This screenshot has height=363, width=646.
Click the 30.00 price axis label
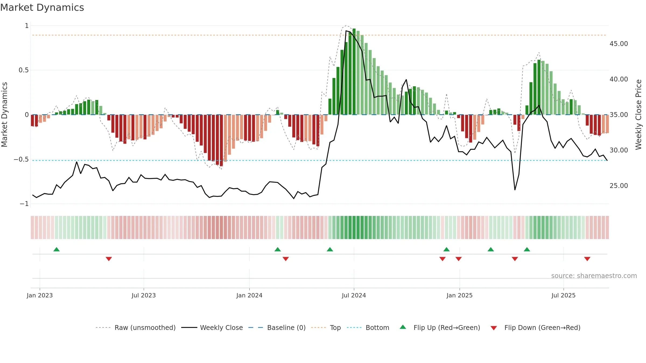[619, 150]
